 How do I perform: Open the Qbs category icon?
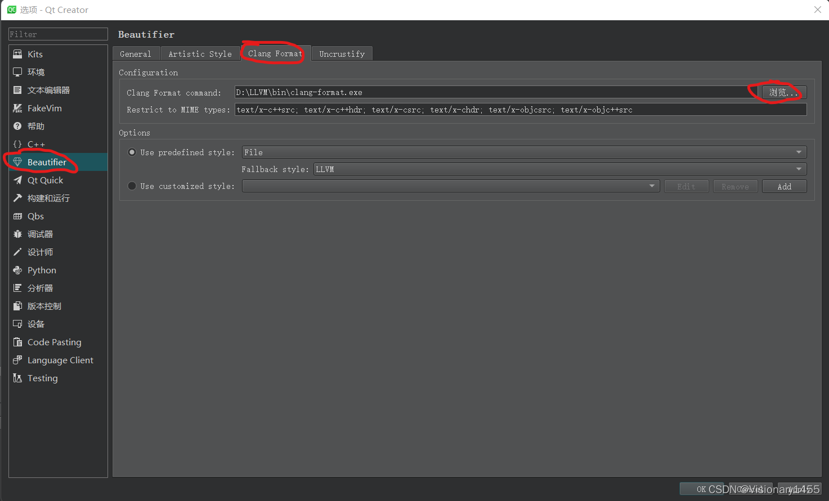17,216
